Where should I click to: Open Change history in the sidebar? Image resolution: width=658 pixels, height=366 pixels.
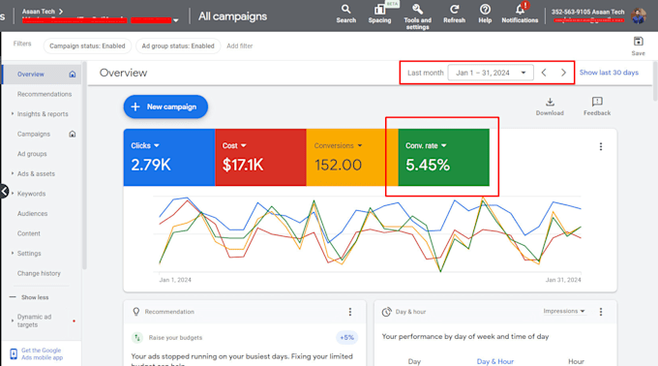point(39,273)
